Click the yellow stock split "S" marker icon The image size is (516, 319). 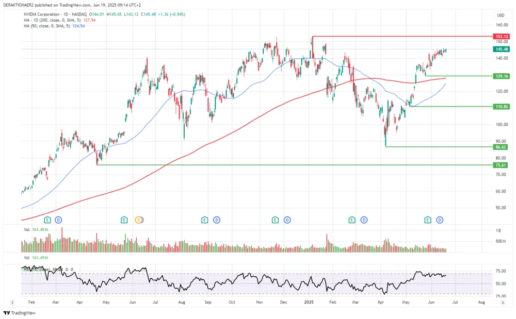[138, 220]
